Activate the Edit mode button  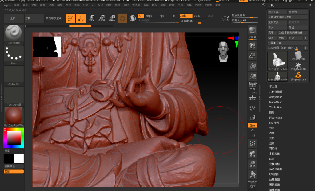pyautogui.click(x=70, y=18)
